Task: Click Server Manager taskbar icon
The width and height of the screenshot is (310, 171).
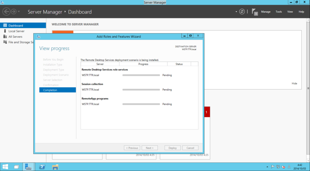Action: pos(28,167)
